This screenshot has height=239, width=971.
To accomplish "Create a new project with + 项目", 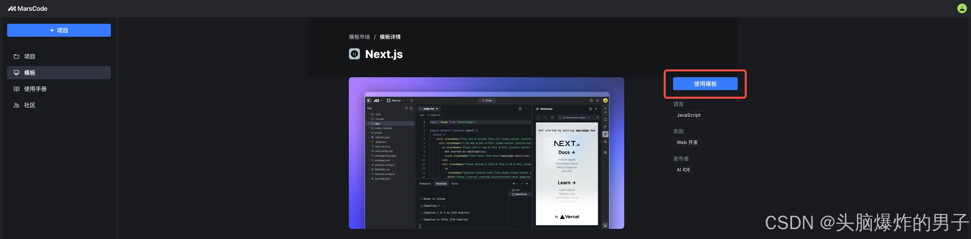I will pos(59,30).
